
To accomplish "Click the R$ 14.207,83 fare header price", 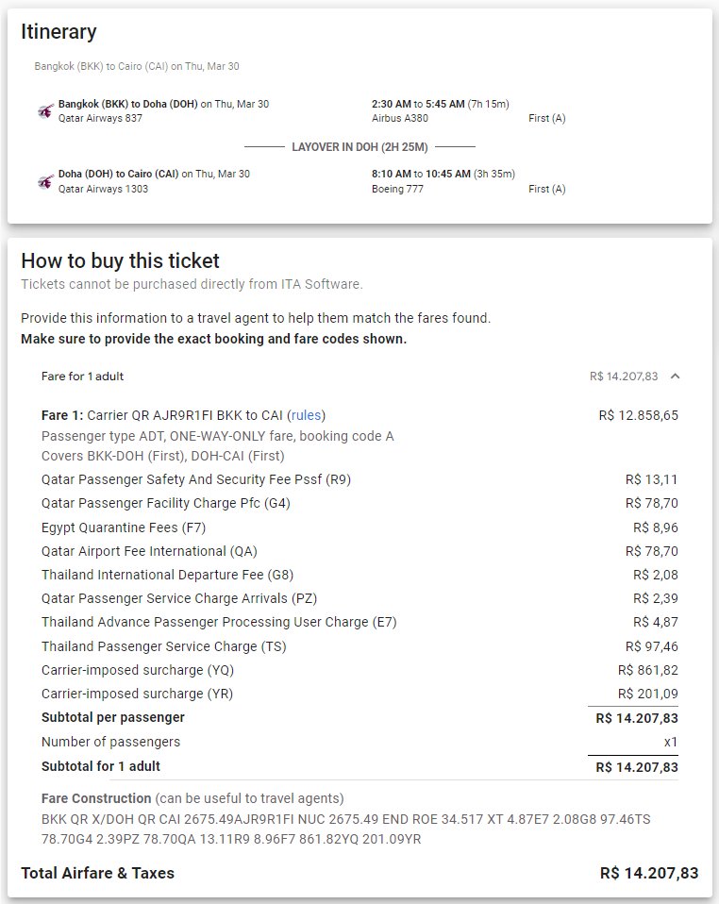I will click(x=624, y=377).
